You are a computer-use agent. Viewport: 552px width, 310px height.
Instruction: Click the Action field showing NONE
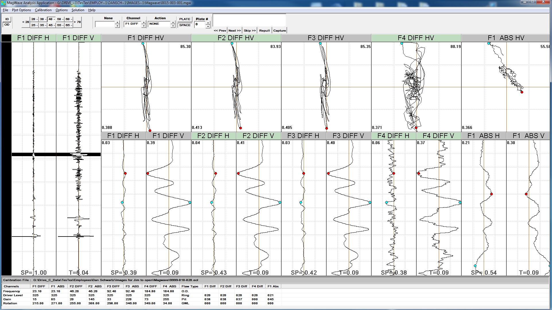click(x=159, y=24)
